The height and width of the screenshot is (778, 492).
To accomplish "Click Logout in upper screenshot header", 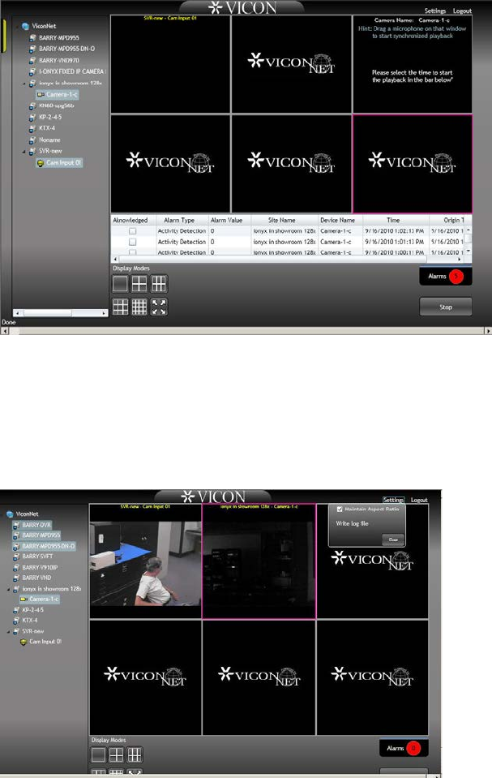I will tap(462, 11).
